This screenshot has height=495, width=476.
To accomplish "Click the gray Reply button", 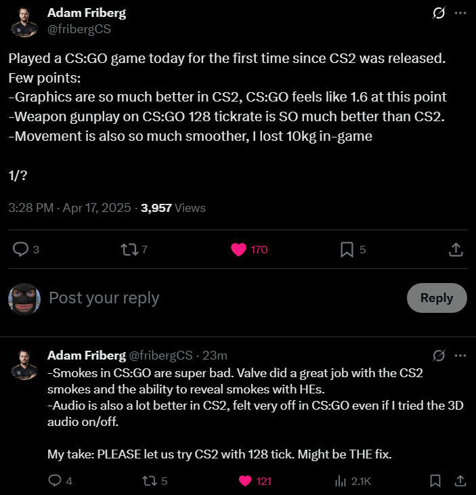I will pyautogui.click(x=437, y=298).
